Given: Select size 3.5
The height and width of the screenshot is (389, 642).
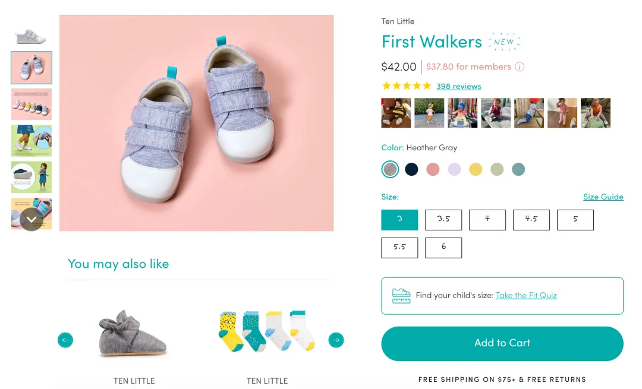Looking at the screenshot, I should 443,219.
